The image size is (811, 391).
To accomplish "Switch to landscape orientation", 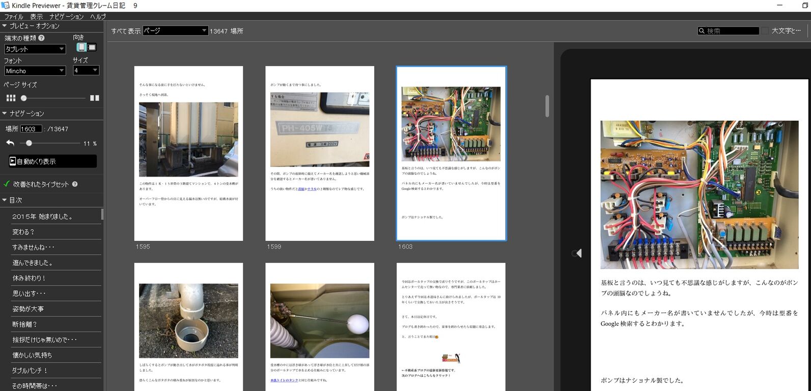I will [92, 47].
